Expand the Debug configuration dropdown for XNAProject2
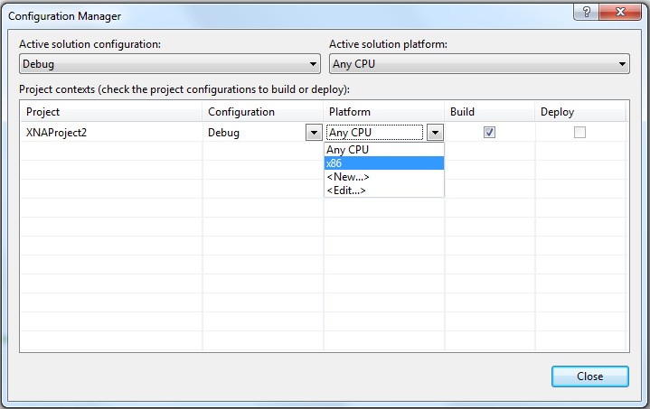Image resolution: width=650 pixels, height=409 pixels. 311,132
